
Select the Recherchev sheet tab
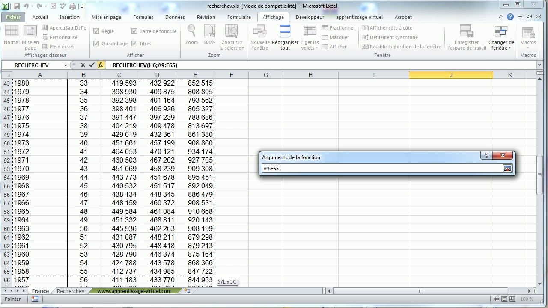point(71,291)
